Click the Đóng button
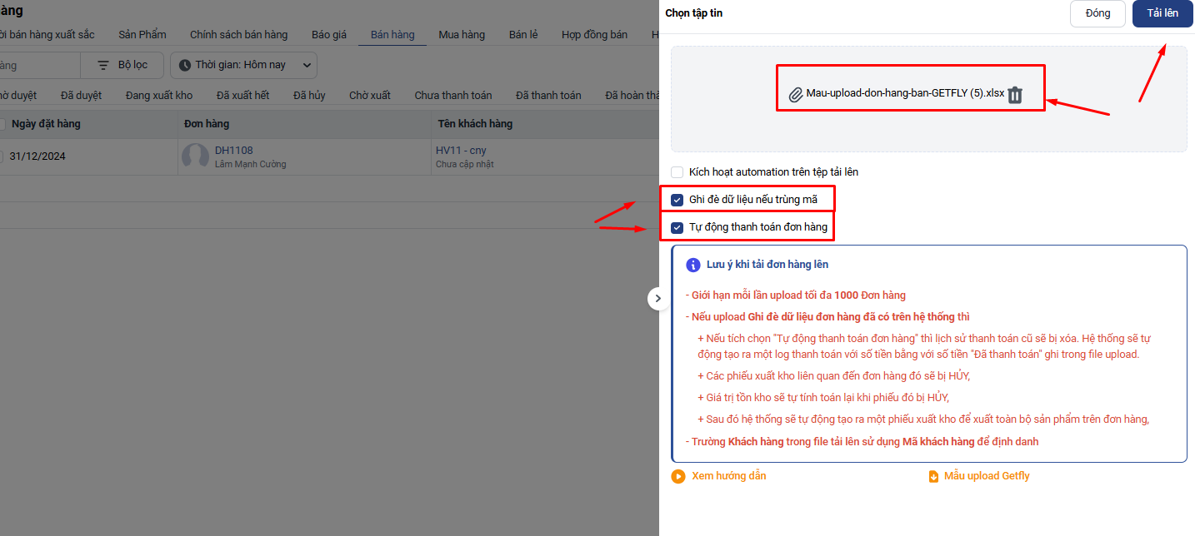The height and width of the screenshot is (536, 1195). [1097, 13]
